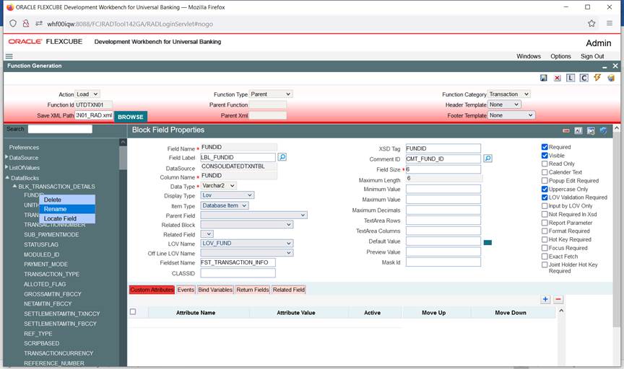Add a custom attribute row with plus icon
This screenshot has width=624, height=369.
545,299
